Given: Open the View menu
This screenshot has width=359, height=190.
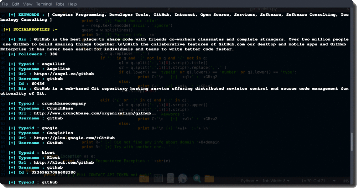Looking at the screenshot, I should tap(28, 4).
